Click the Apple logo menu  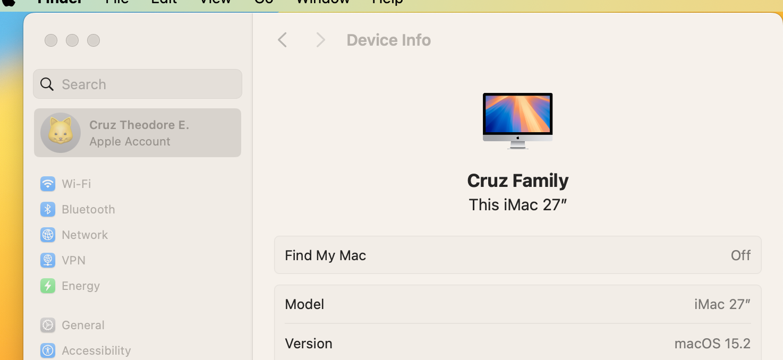9,2
